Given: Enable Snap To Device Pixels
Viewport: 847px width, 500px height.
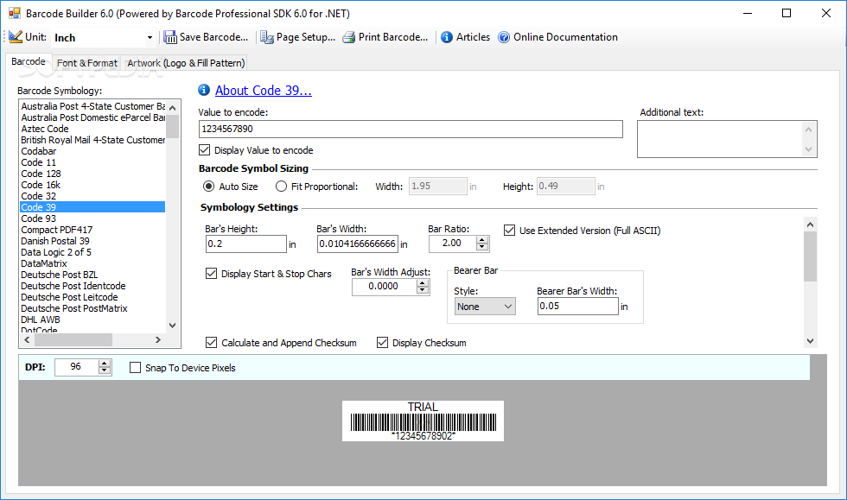Looking at the screenshot, I should tap(135, 368).
